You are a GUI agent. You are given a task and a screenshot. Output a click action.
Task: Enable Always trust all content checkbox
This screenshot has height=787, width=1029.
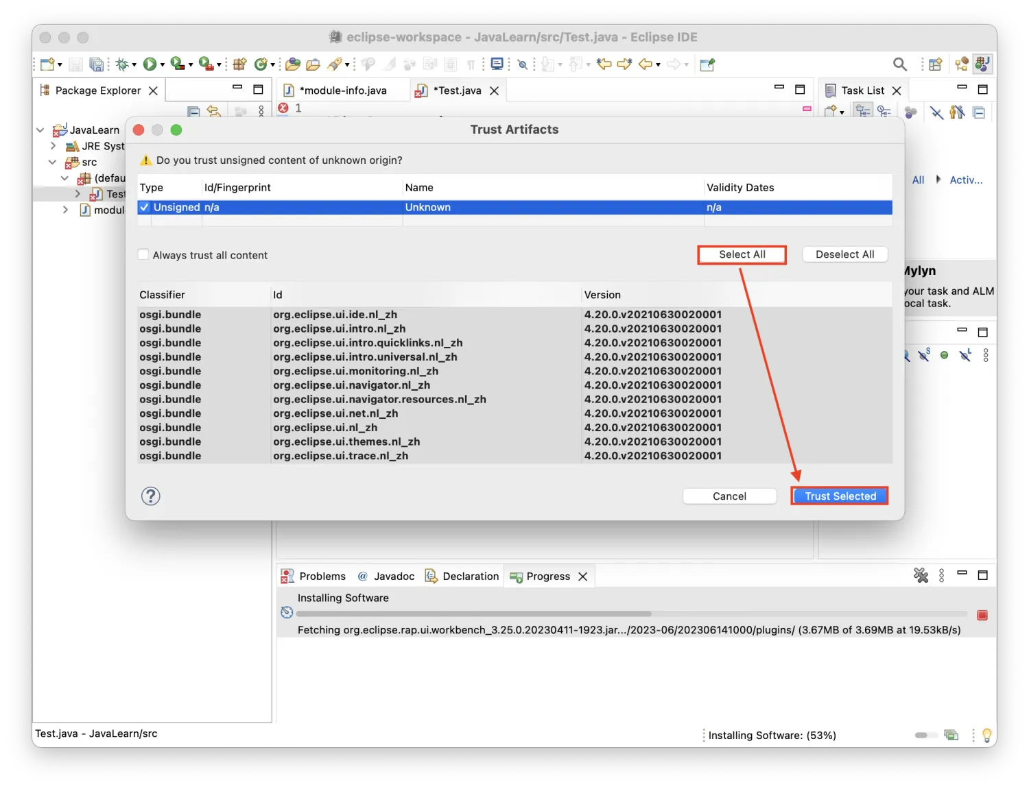(143, 255)
